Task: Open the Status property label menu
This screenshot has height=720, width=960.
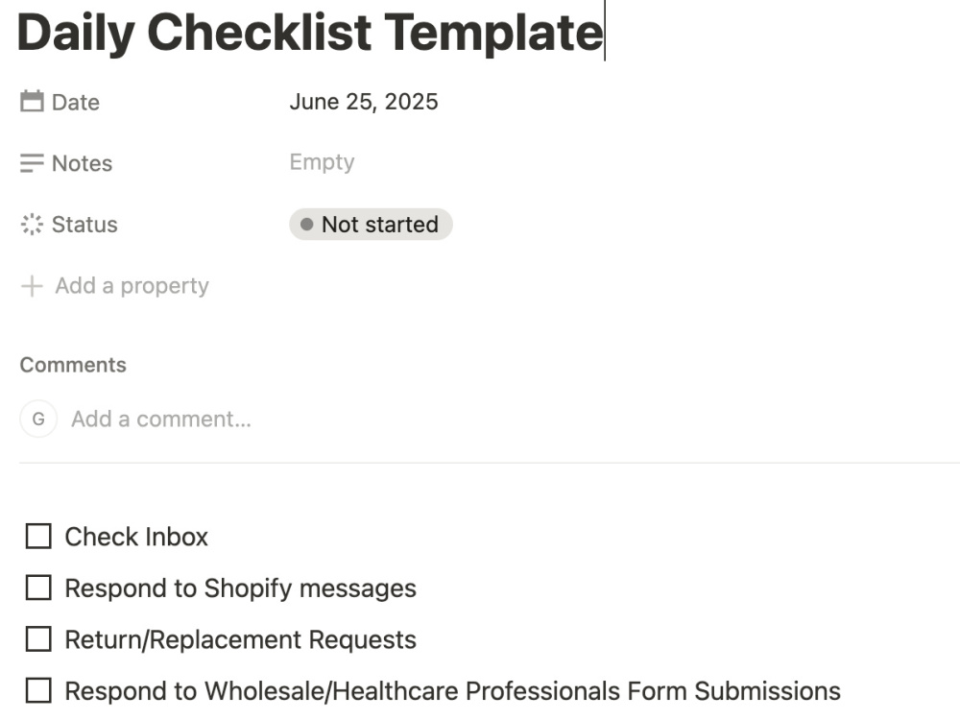Action: pyautogui.click(x=84, y=225)
